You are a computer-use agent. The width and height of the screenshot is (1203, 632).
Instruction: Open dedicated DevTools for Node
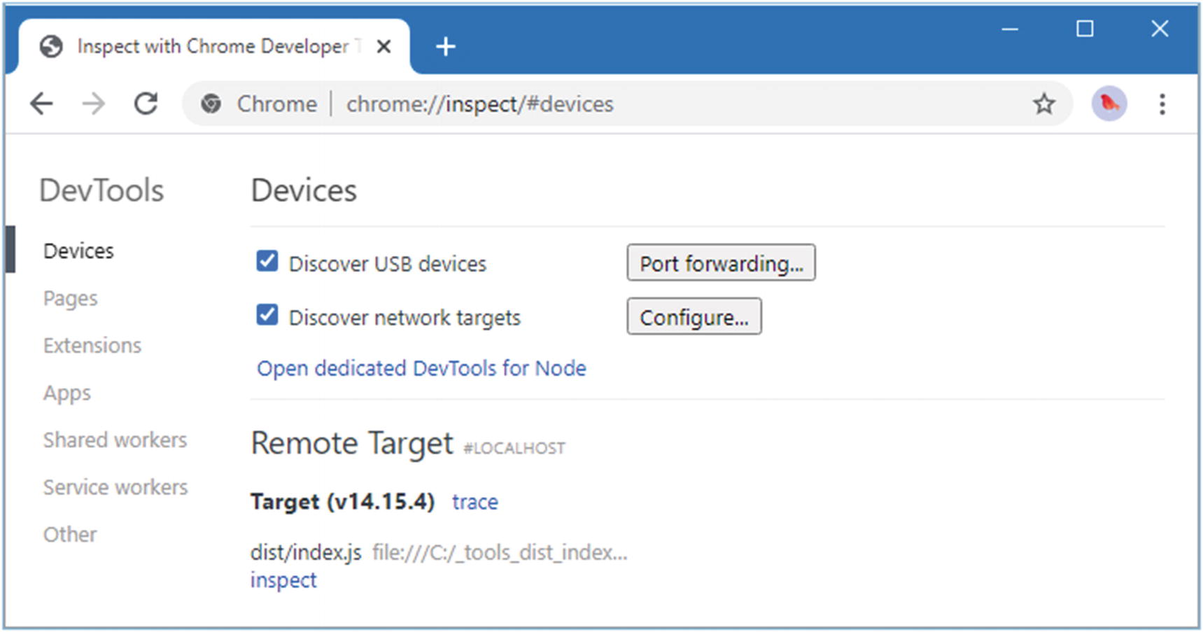[x=421, y=368]
